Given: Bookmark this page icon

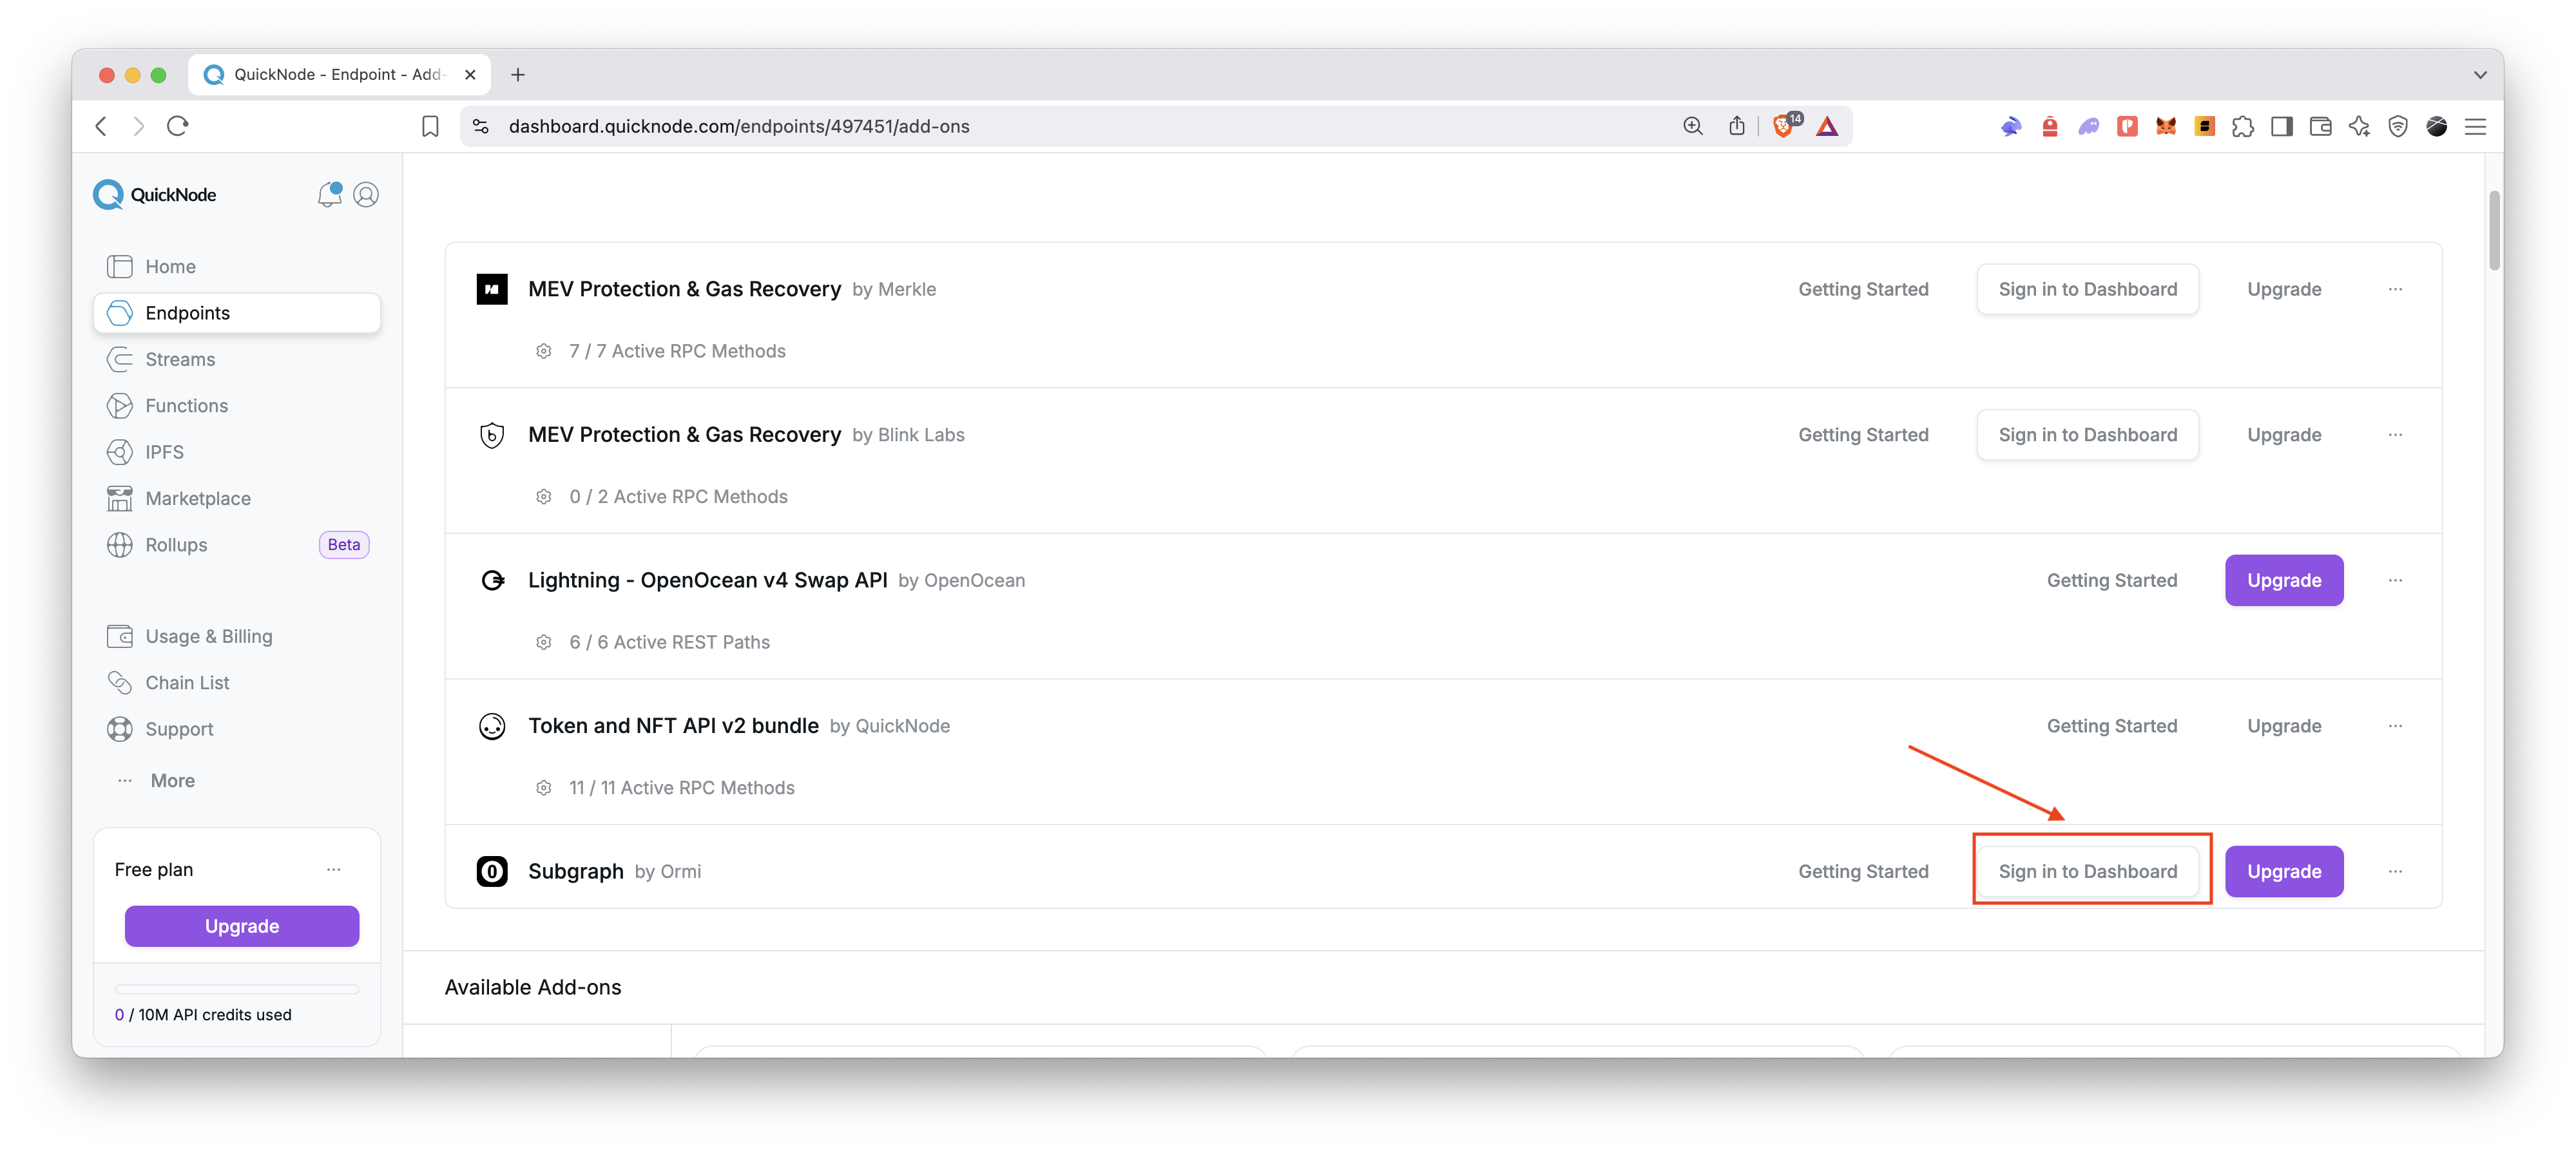Looking at the screenshot, I should point(430,126).
